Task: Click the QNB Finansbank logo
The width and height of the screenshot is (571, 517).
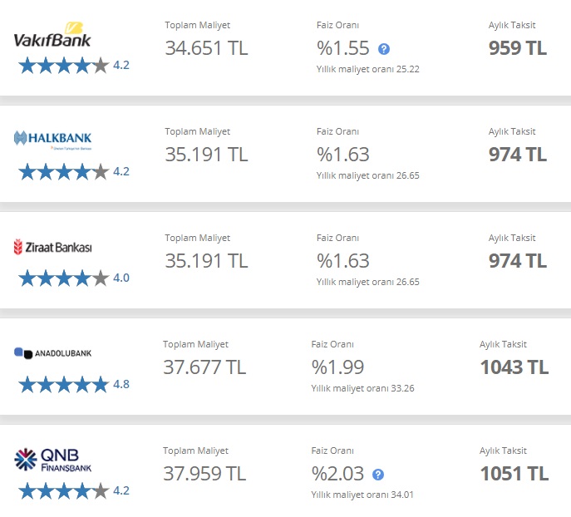Action: coord(52,460)
